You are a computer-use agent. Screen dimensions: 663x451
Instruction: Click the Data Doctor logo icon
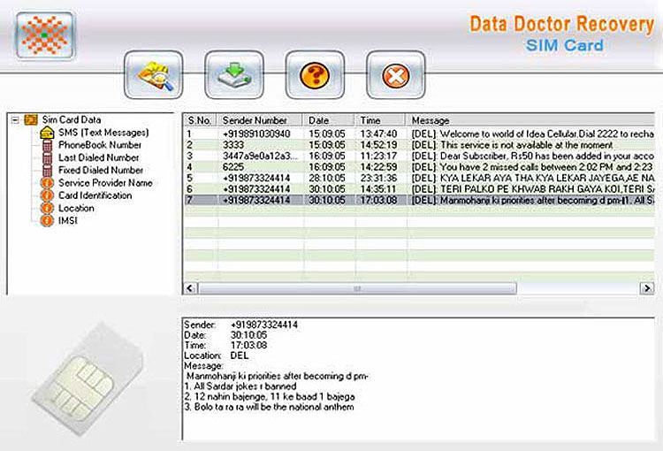(45, 35)
